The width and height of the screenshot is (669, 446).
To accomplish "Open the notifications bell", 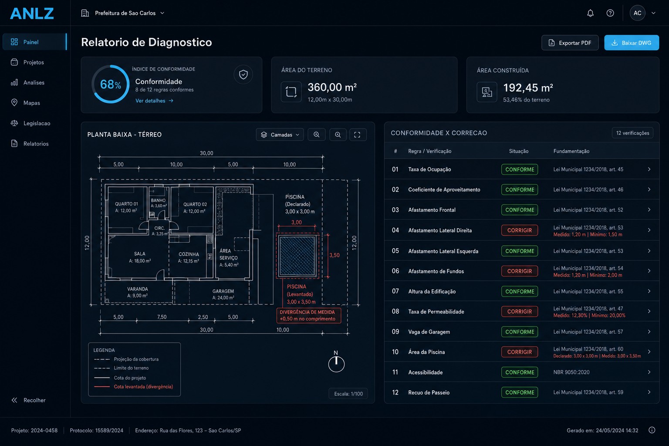I will [590, 13].
